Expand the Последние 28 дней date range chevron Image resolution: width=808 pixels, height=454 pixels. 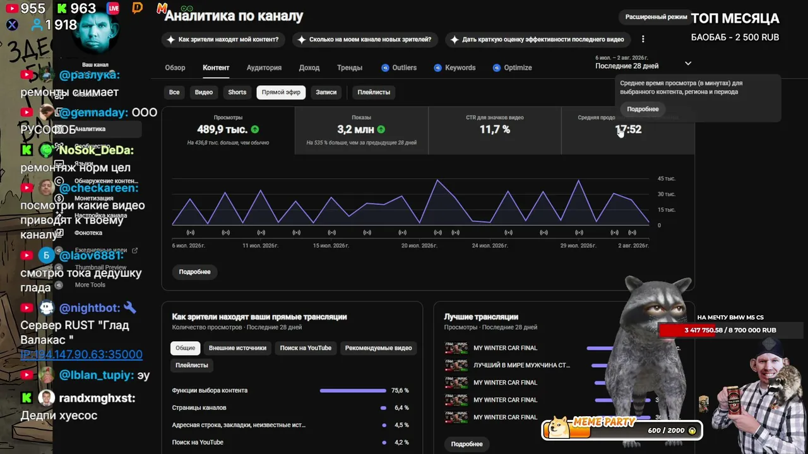(688, 64)
